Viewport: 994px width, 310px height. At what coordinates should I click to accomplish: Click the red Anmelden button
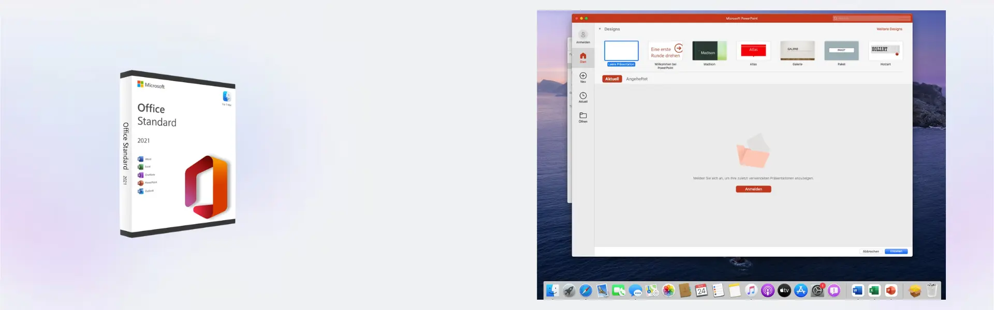coord(753,189)
